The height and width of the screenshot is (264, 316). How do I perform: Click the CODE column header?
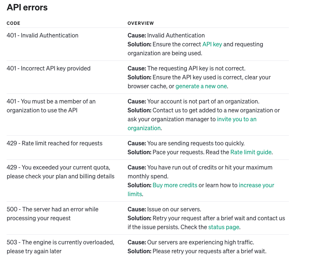tap(13, 23)
